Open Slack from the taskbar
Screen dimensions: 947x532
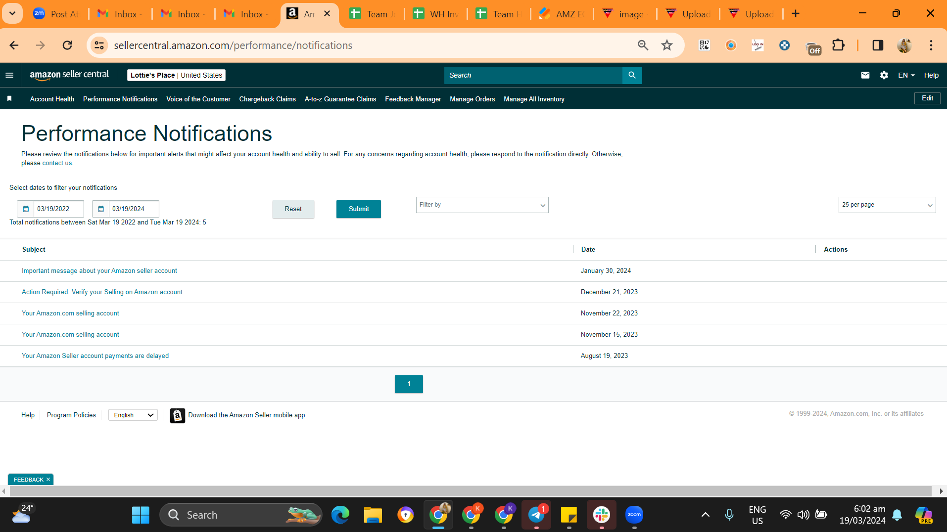(601, 515)
